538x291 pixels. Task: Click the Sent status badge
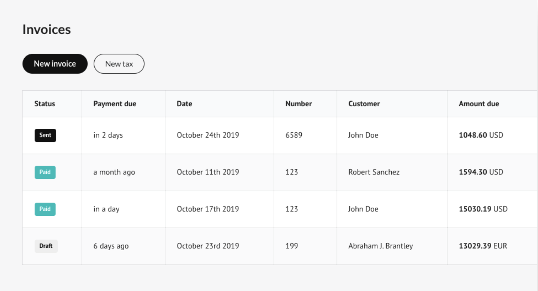pos(45,135)
